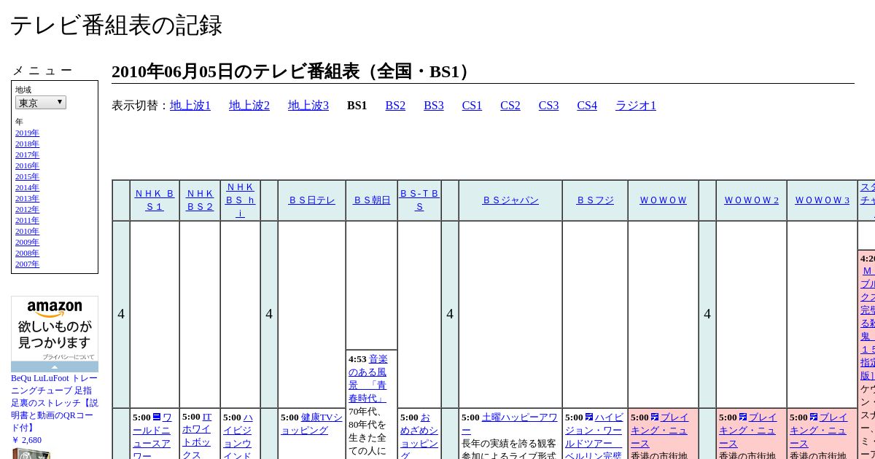Viewport: 875px width, 459px height.
Task: Open the ＢＳ日テレ channel header
Action: tap(311, 200)
